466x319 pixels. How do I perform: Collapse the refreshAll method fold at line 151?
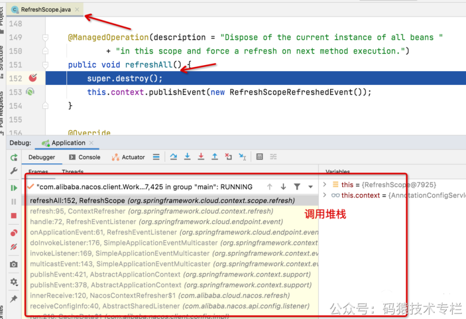coord(45,65)
